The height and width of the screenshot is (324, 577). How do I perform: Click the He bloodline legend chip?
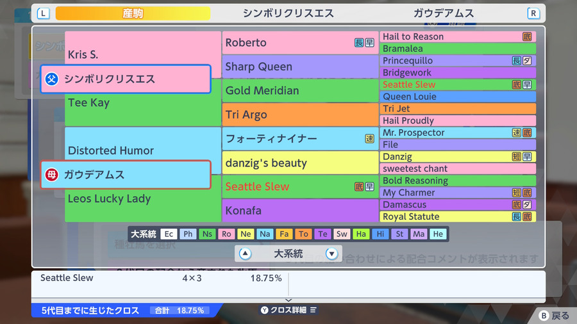point(438,234)
